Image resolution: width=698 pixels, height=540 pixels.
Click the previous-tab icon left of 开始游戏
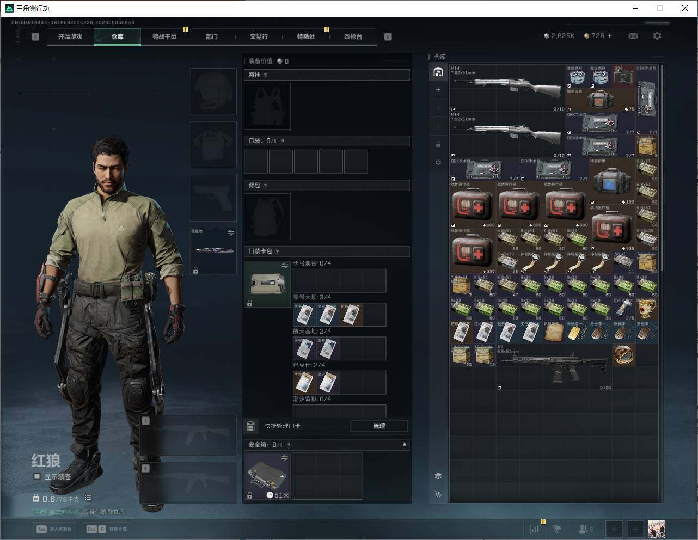pyautogui.click(x=35, y=37)
